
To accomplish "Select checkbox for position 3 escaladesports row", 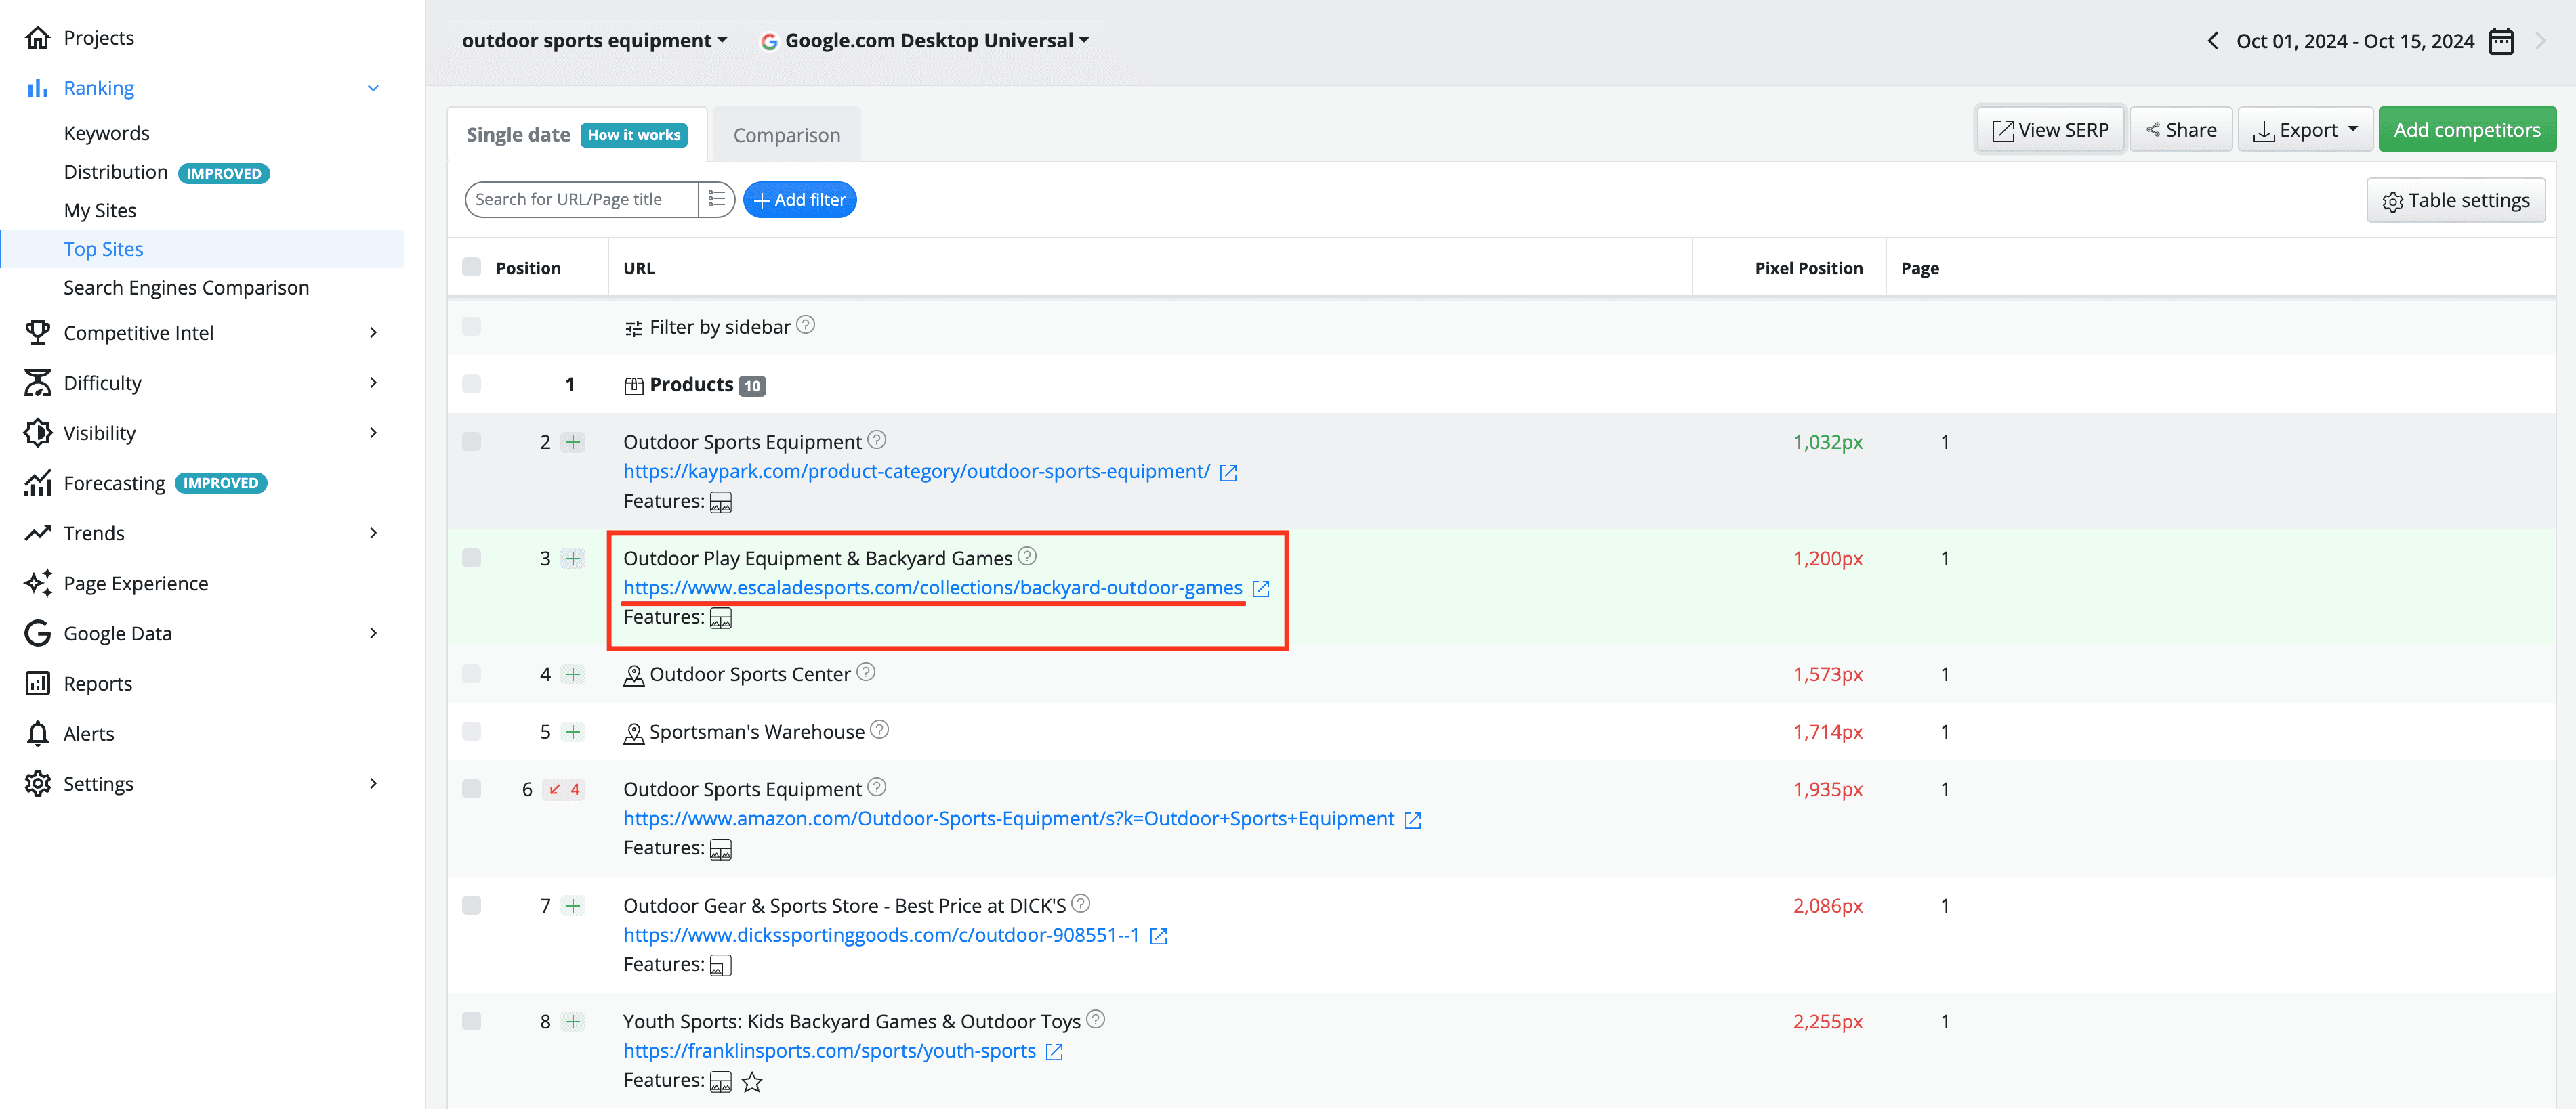I will (472, 557).
